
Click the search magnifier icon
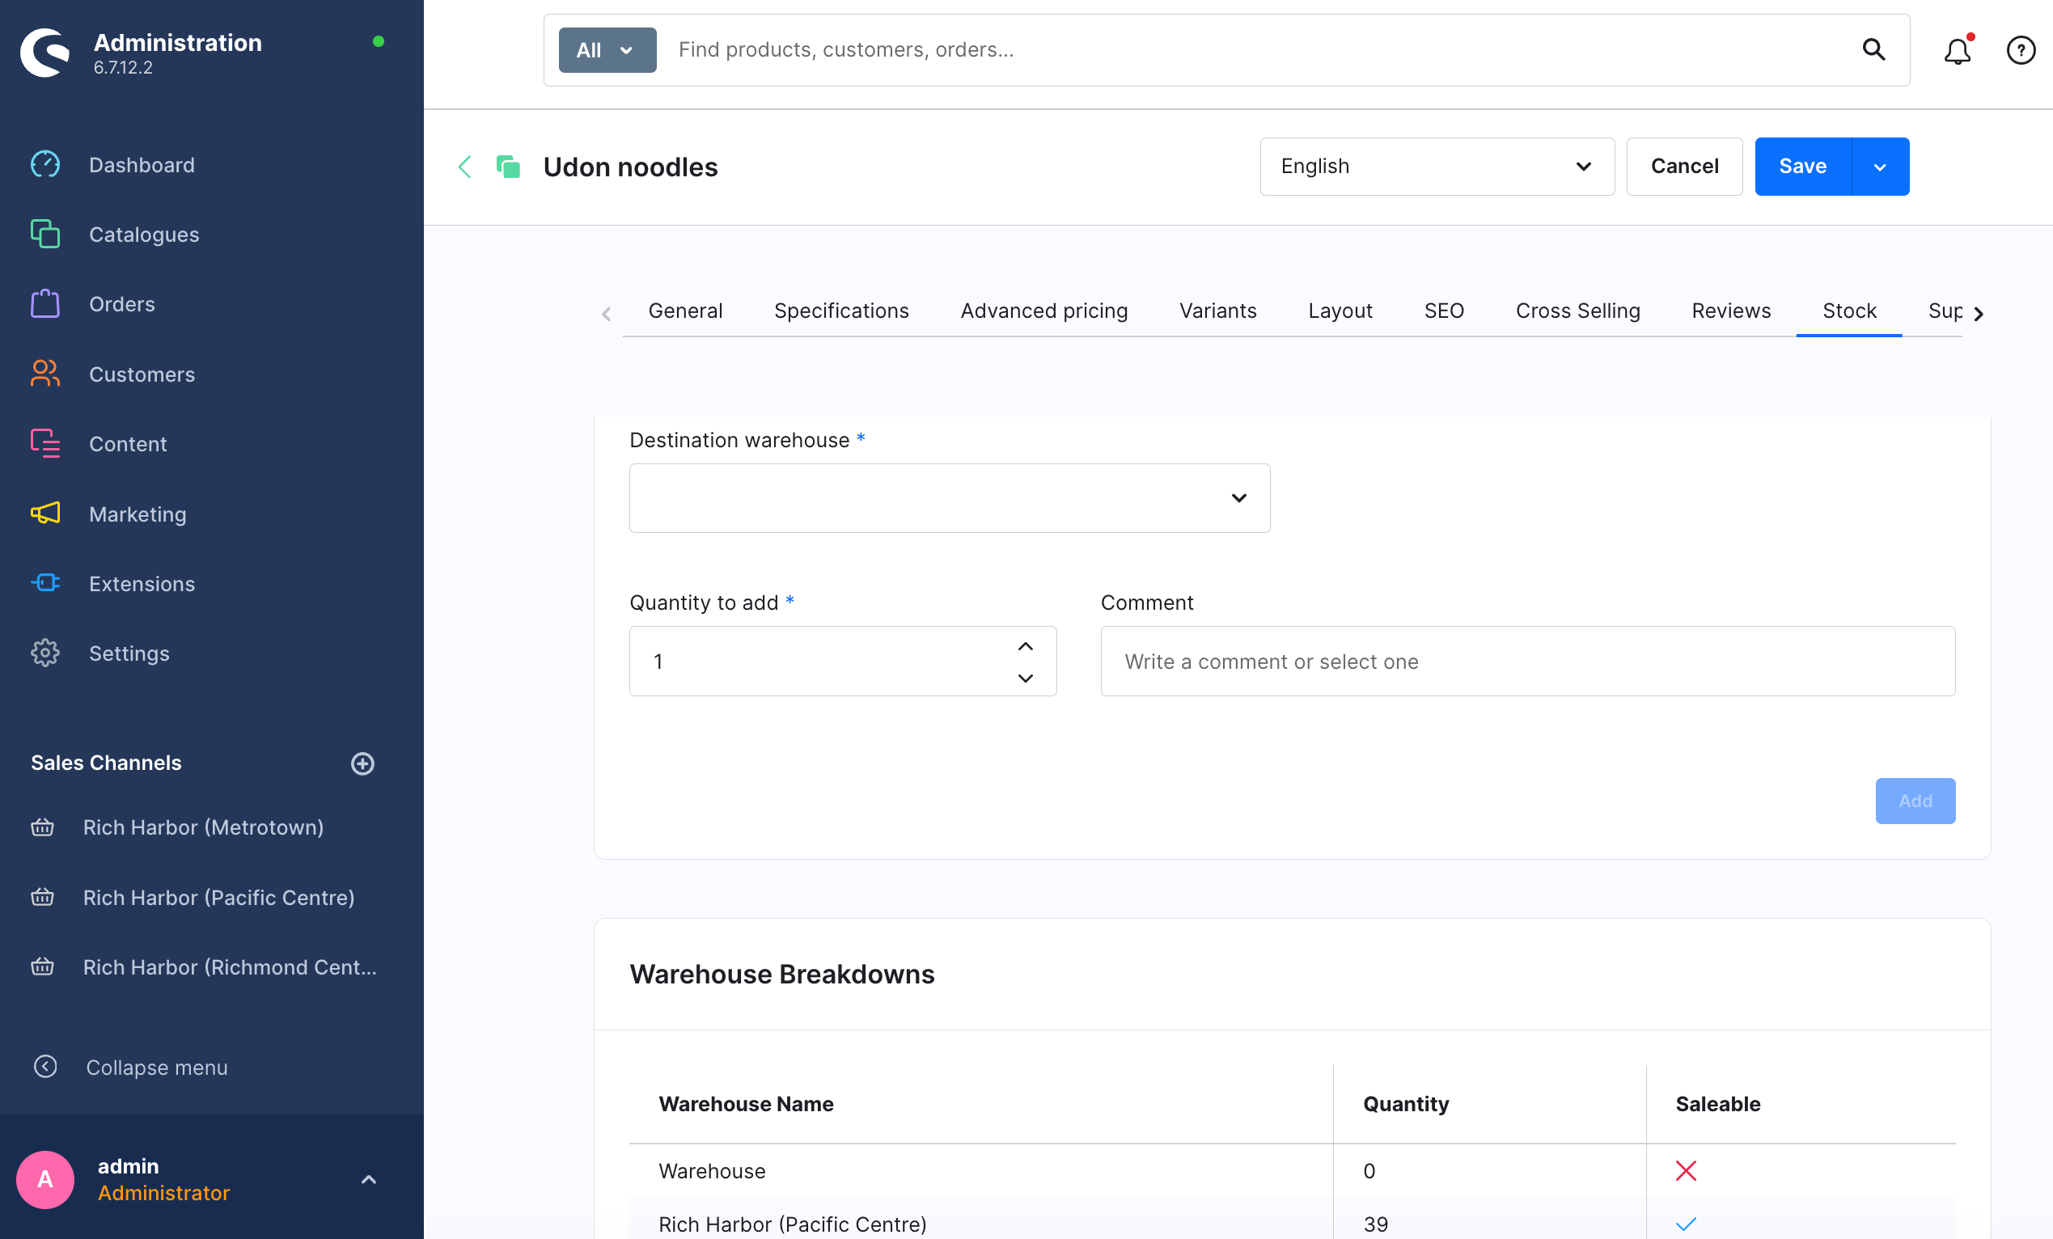click(1873, 50)
